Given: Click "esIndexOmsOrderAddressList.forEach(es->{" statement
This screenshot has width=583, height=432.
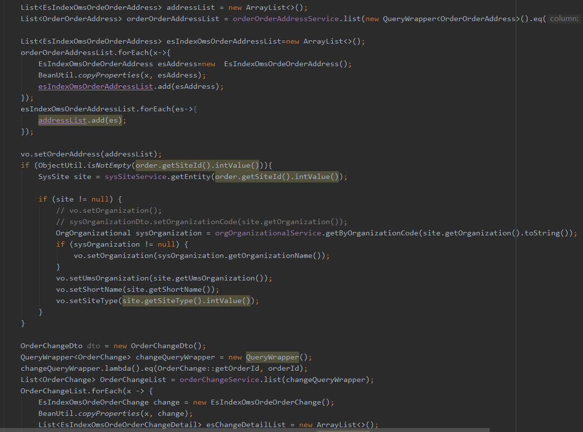Looking at the screenshot, I should [109, 109].
